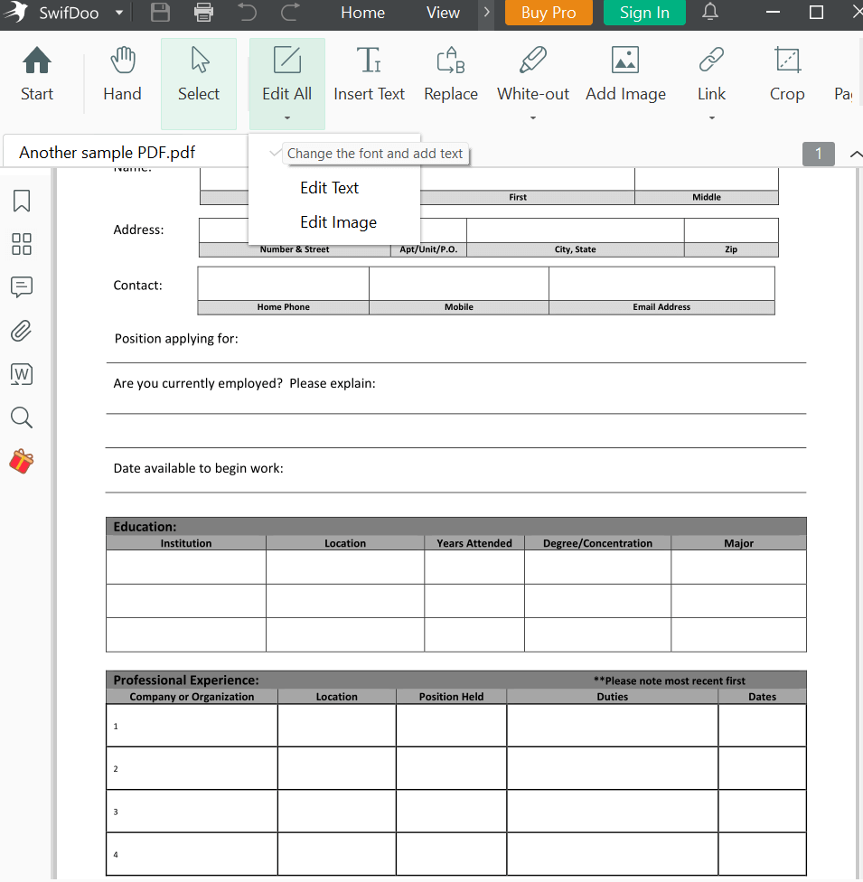This screenshot has height=882, width=863.
Task: Click the 'Years Attended' column header
Action: (x=474, y=543)
